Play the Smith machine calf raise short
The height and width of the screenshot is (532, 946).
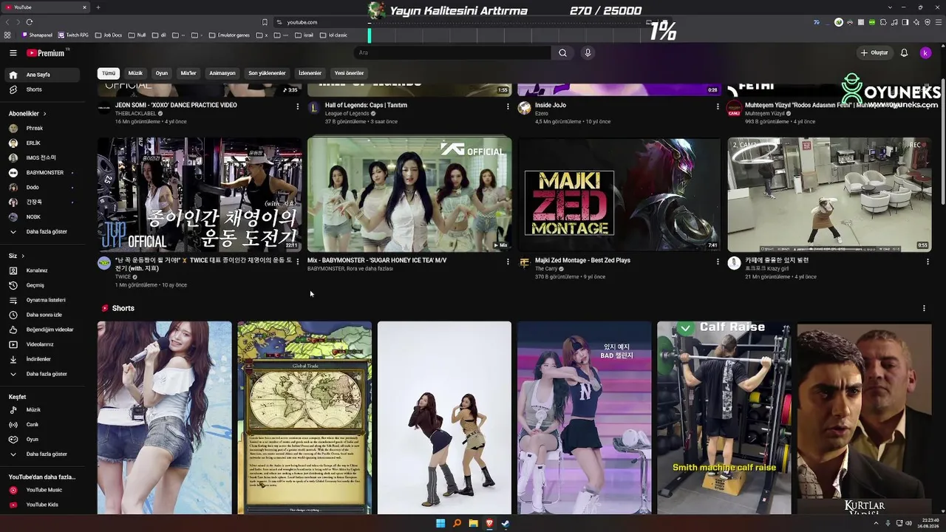(724, 417)
